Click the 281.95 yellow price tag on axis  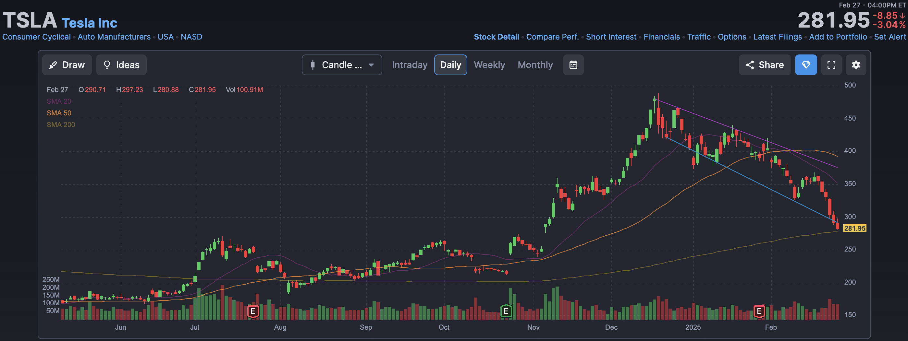point(854,229)
